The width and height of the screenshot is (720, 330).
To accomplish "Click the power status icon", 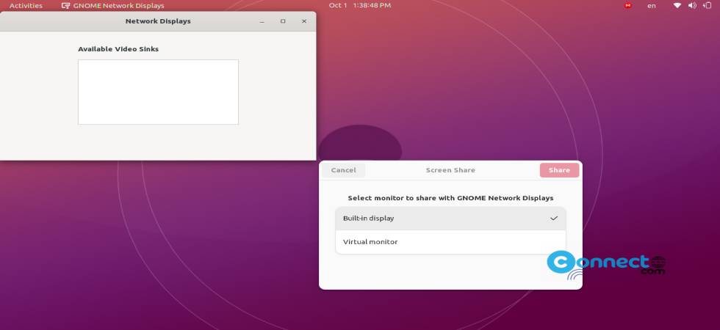I will click(707, 6).
